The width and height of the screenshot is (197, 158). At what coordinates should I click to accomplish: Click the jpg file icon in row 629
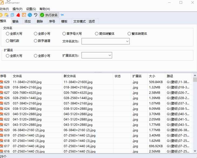click(2, 82)
